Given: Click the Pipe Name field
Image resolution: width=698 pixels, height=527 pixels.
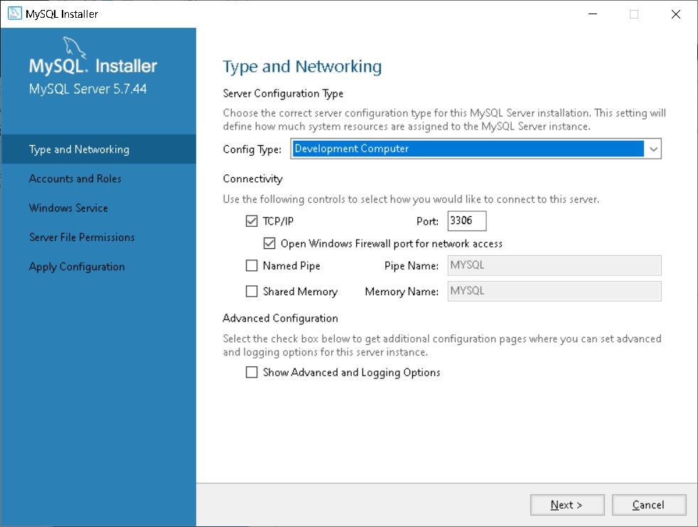Looking at the screenshot, I should 554,265.
